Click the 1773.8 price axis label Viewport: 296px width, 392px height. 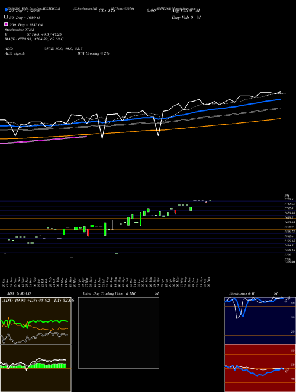pyautogui.click(x=289, y=199)
